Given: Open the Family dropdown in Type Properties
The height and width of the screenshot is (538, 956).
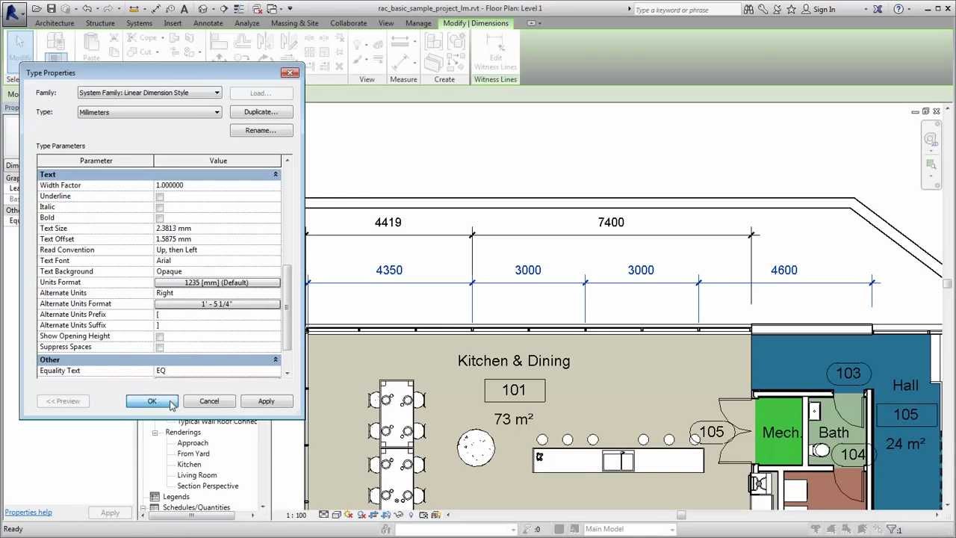Looking at the screenshot, I should 150,93.
